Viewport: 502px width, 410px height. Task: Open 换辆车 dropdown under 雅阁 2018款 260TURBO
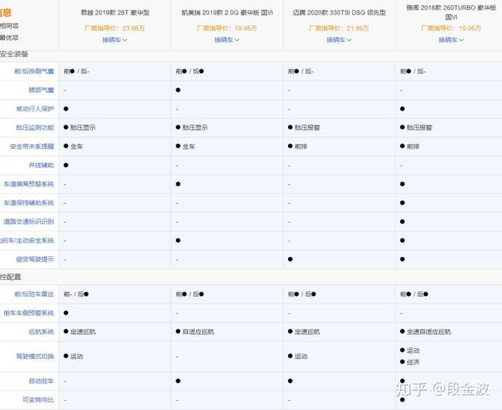coord(451,40)
